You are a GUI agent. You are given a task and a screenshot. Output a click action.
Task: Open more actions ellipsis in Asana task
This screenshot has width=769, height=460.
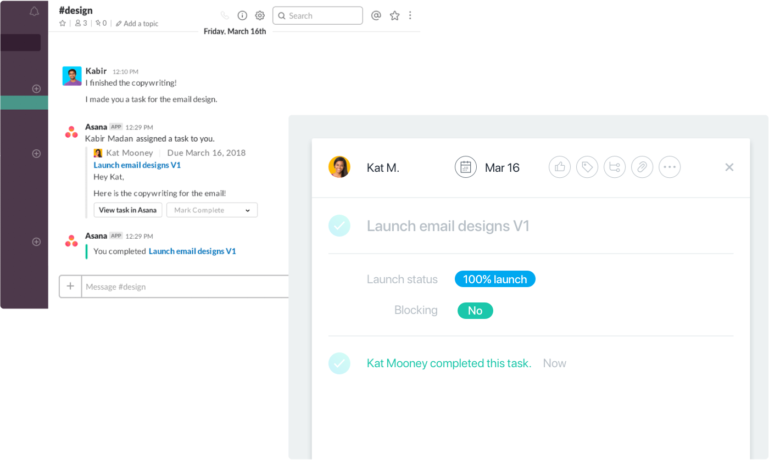(x=670, y=167)
